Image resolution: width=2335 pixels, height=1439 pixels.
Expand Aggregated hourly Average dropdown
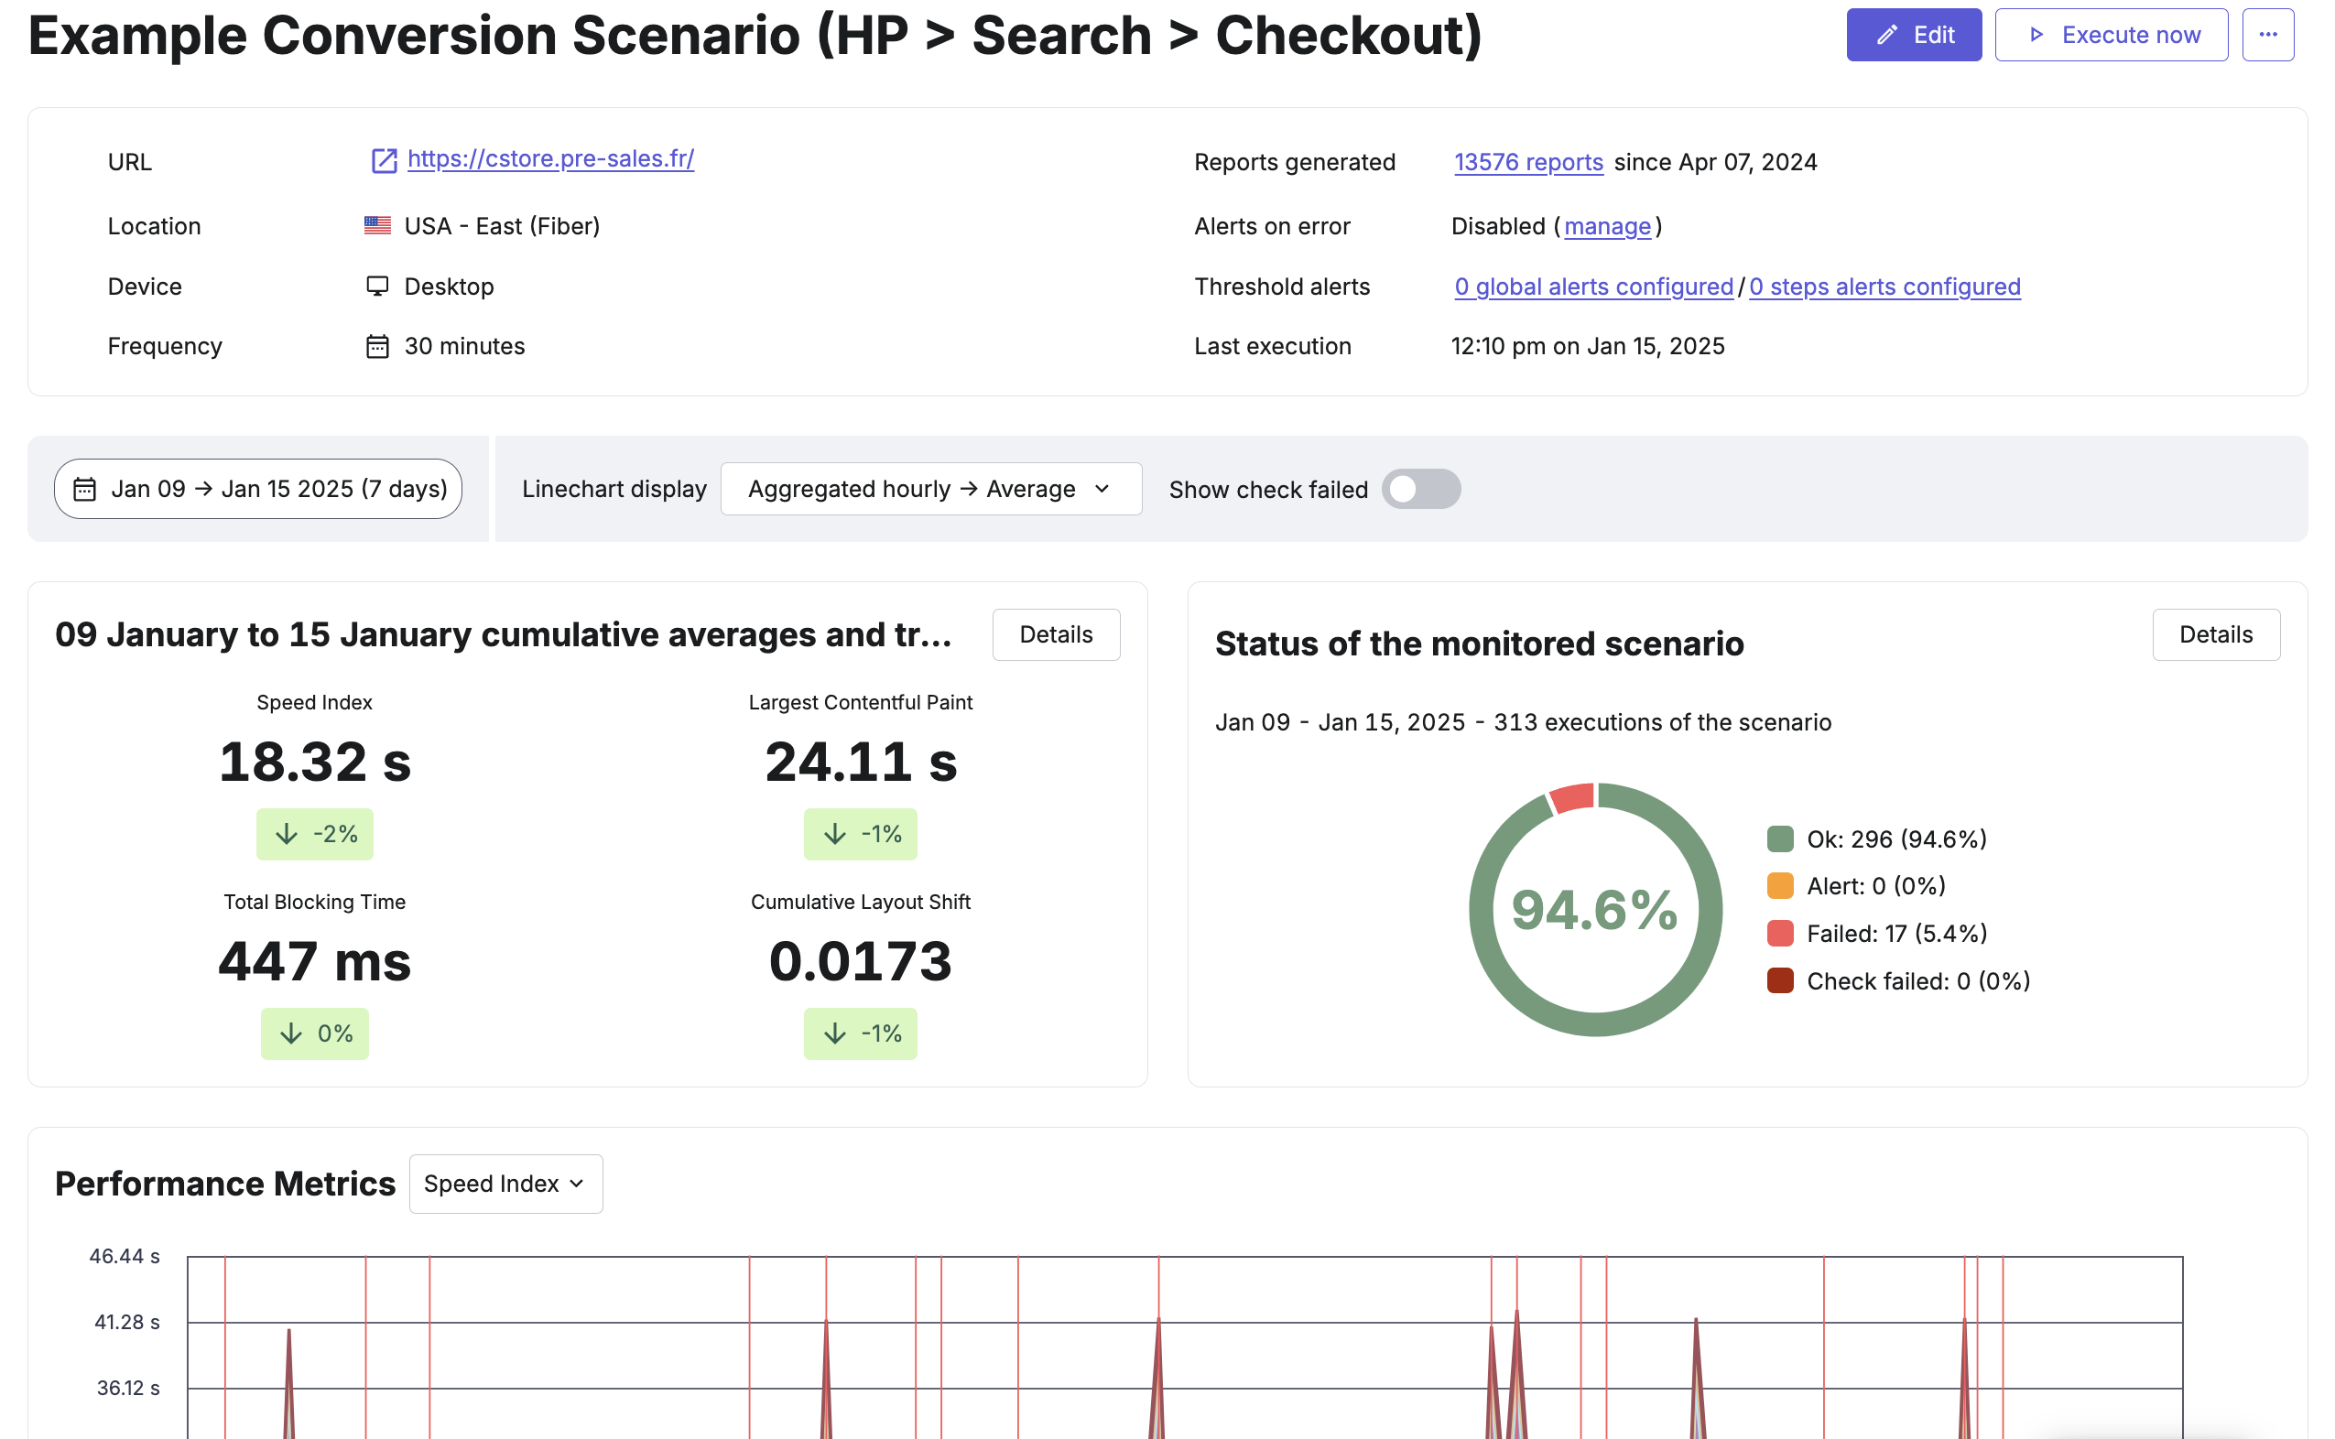[931, 489]
